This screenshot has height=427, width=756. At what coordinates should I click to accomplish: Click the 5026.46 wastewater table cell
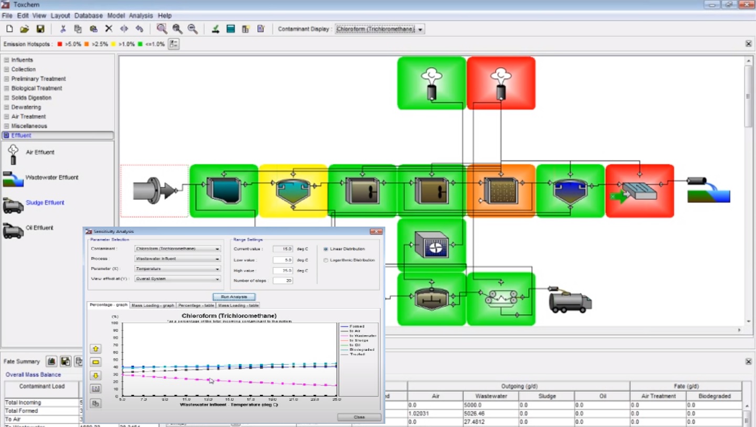click(x=490, y=413)
